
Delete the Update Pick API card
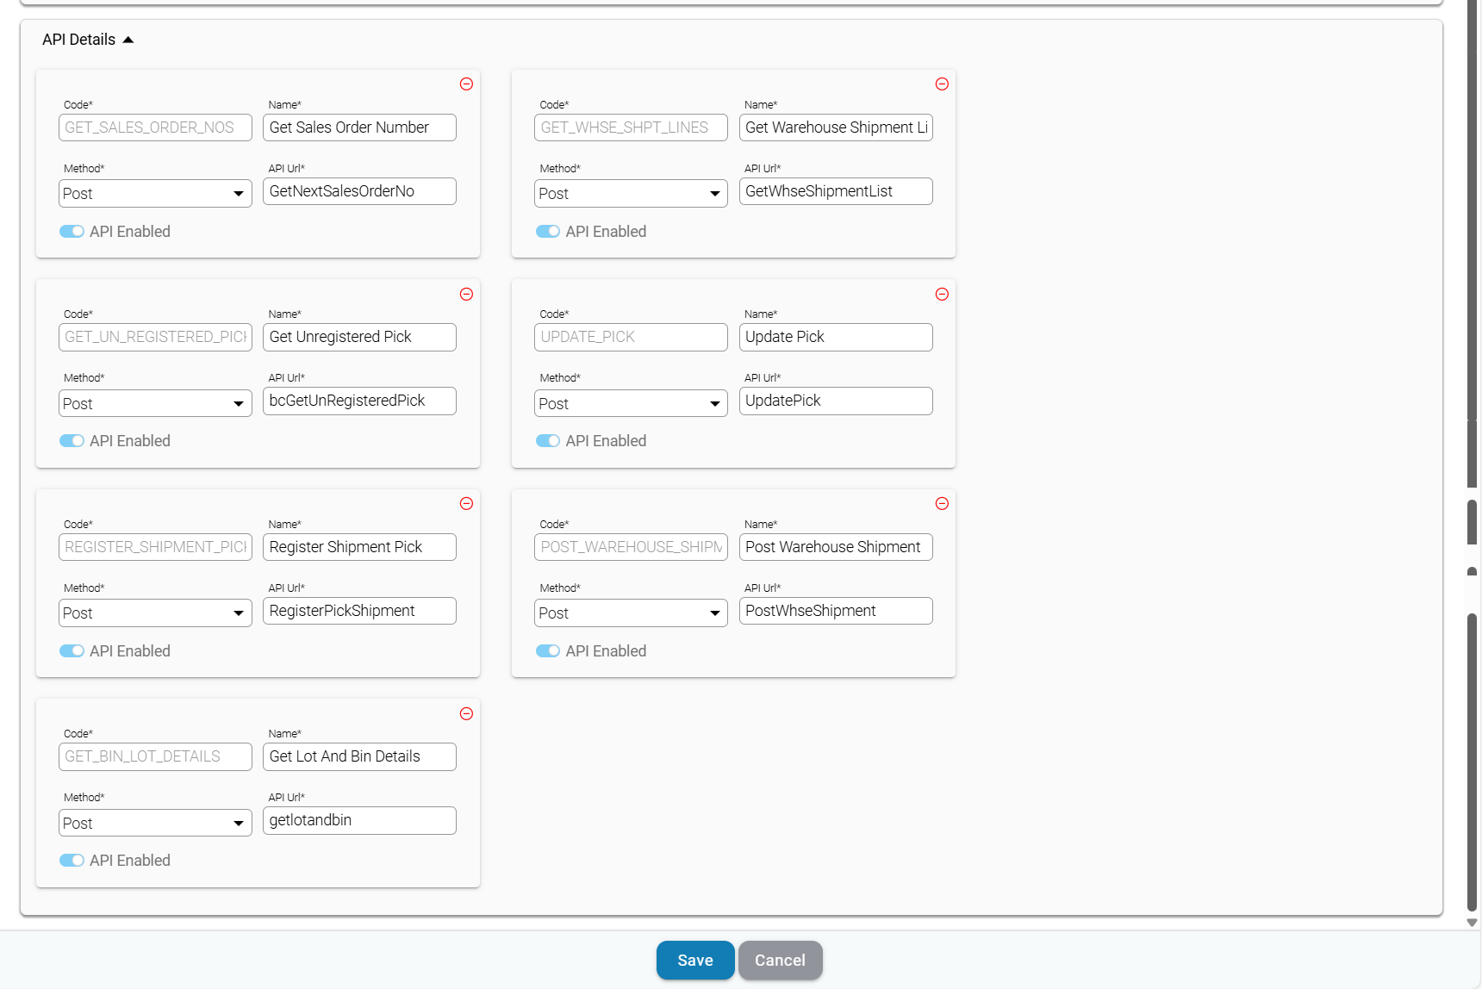942,295
